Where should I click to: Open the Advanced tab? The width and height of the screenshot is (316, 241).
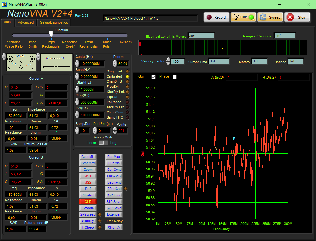click(26, 22)
